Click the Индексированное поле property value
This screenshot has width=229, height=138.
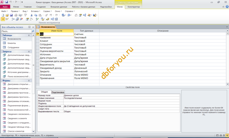tap(121, 106)
